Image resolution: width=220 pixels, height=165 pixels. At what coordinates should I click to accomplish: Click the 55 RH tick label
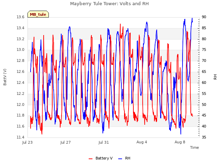coord(204,93)
